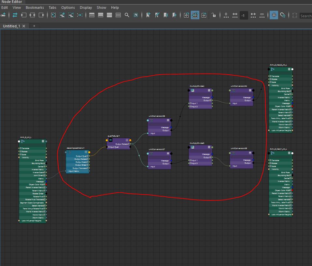Viewport: 312px width, 266px height.
Task: Open the Bookmarks menu
Action: coord(35,7)
